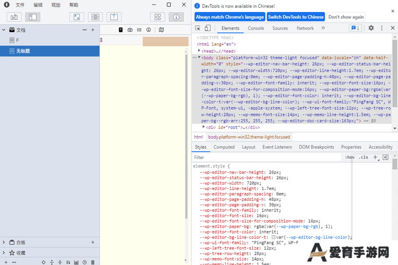Click body.platform-win32 breadcrumb
Image resolution: width=398 pixels, height=265 pixels.
coord(249,137)
